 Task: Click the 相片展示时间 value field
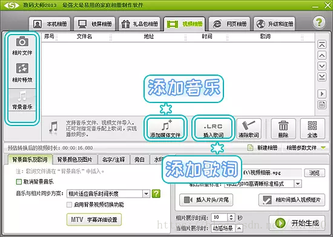pyautogui.click(x=219, y=217)
